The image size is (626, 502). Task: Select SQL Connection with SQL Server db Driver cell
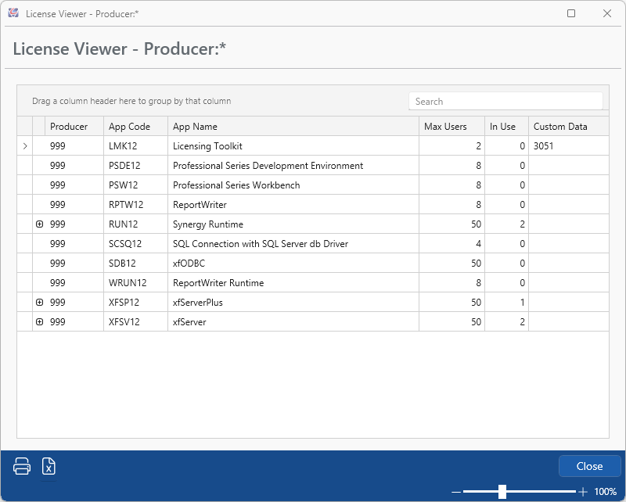pyautogui.click(x=293, y=244)
